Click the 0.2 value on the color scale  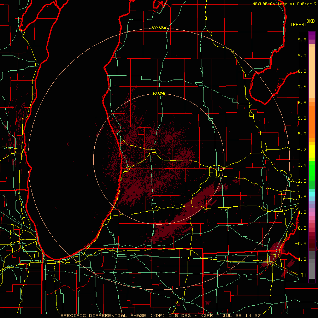[x=302, y=228]
